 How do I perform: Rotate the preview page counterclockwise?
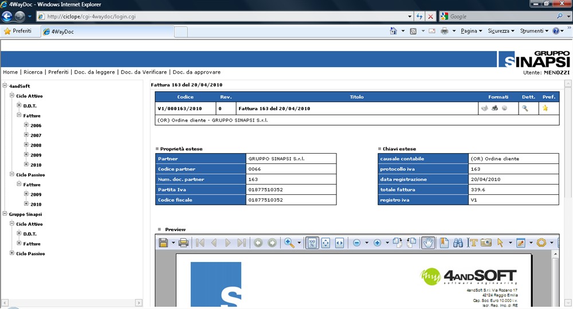pos(411,242)
